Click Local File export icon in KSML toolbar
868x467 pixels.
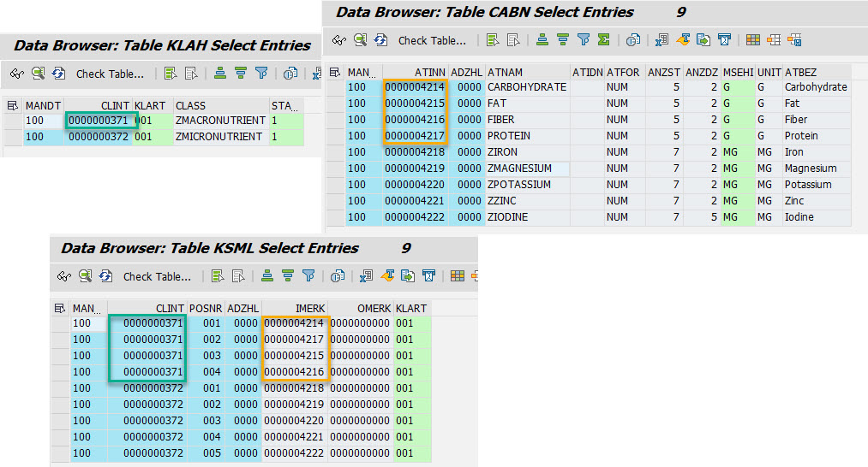[408, 275]
